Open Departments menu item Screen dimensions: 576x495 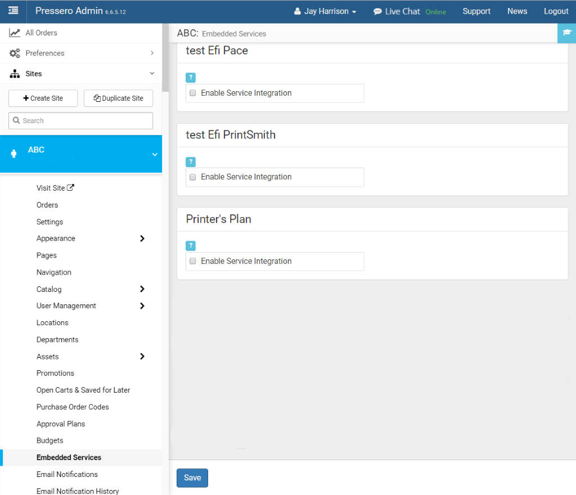57,340
